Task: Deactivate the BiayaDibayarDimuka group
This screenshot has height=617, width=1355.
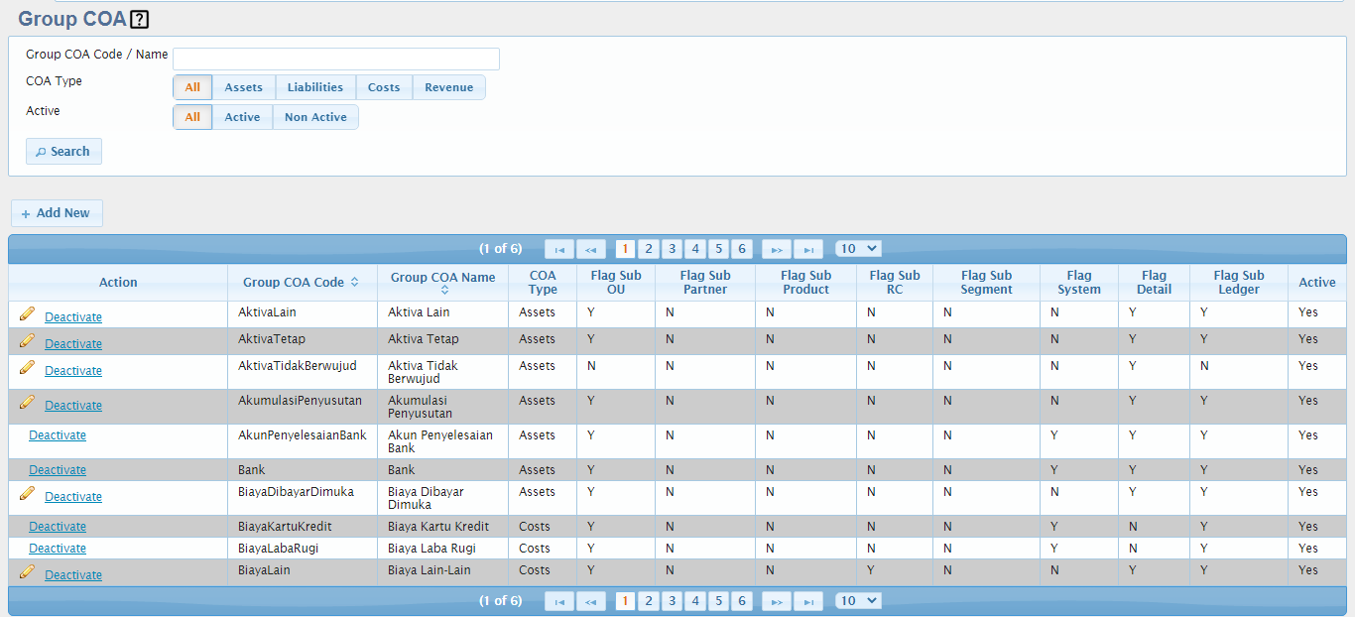Action: pos(73,497)
